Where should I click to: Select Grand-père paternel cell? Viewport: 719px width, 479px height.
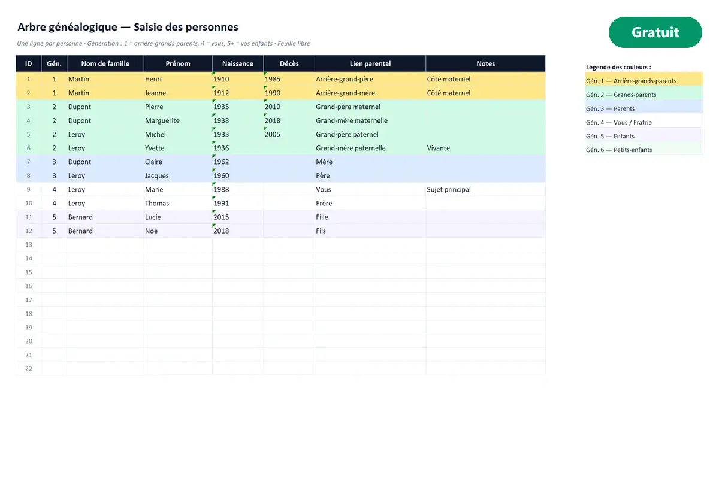(x=370, y=134)
